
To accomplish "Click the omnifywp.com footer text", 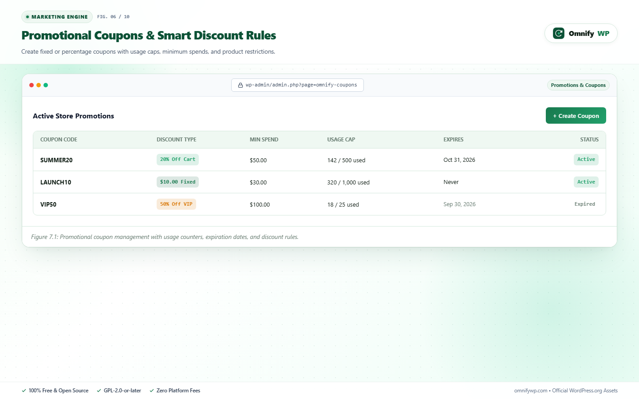I will point(531,391).
